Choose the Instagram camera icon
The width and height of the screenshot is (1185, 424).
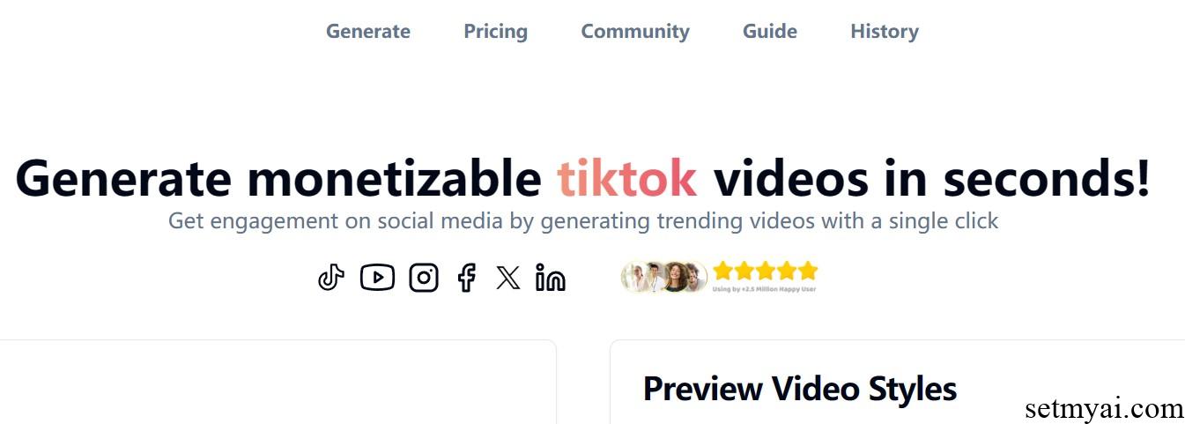click(424, 278)
